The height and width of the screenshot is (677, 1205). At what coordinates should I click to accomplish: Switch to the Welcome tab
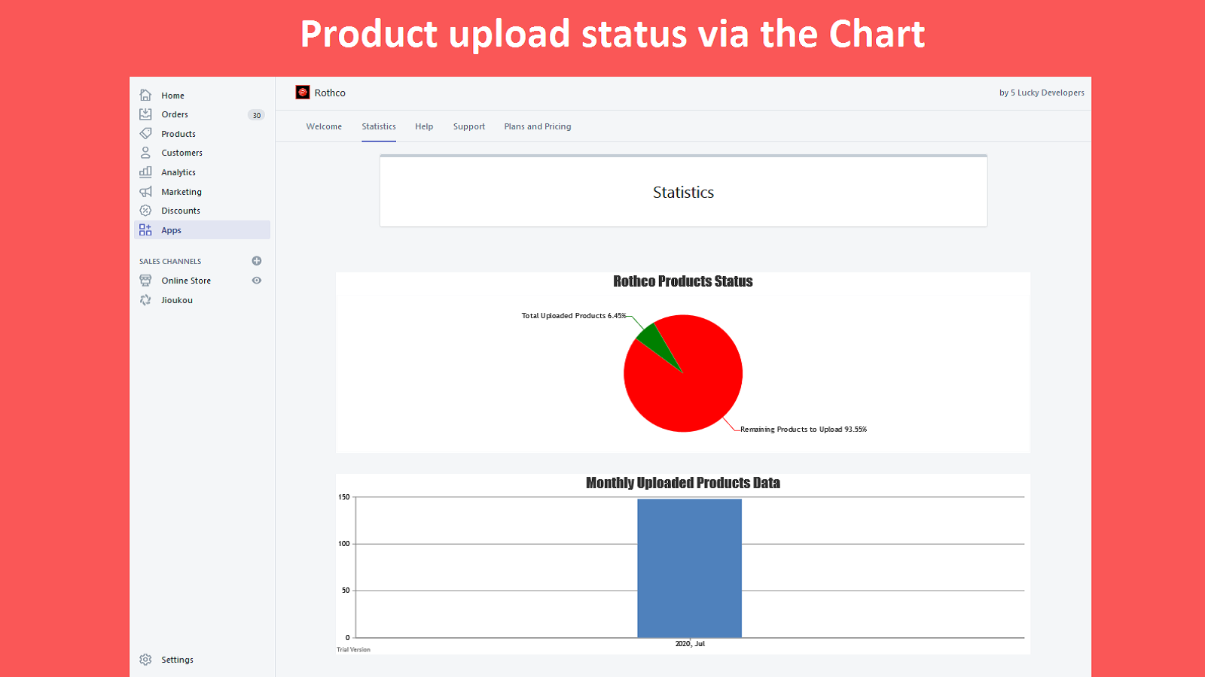coord(324,126)
